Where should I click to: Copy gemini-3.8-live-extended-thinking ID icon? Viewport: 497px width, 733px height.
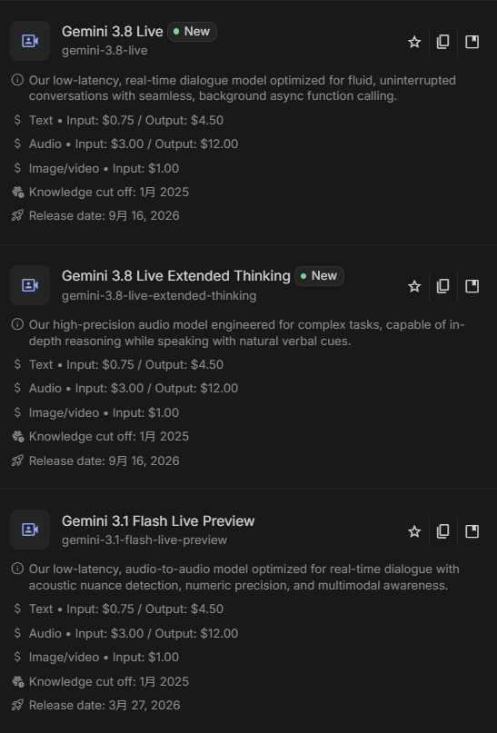[442, 286]
